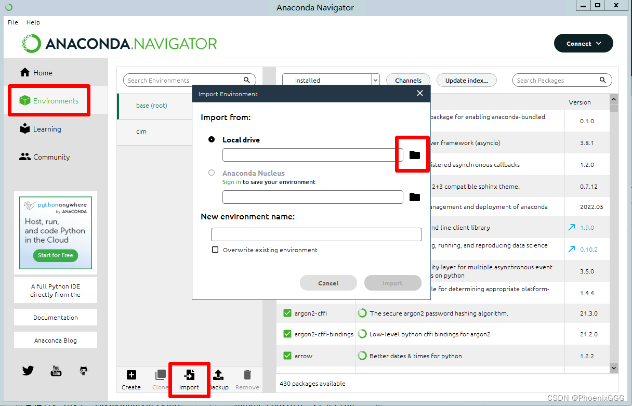Select the base (root) environment
Image resolution: width=632 pixels, height=406 pixels.
tap(154, 106)
